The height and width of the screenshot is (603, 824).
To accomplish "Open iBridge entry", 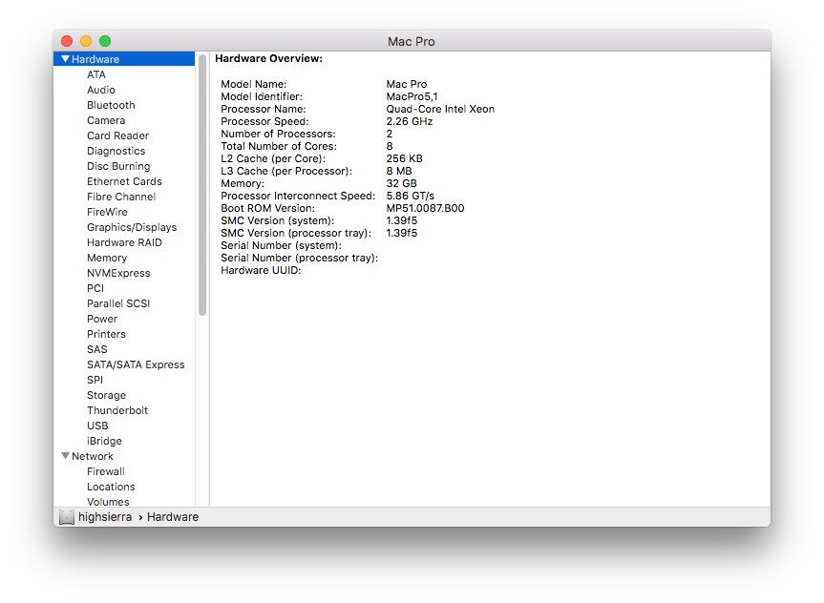I will (104, 440).
